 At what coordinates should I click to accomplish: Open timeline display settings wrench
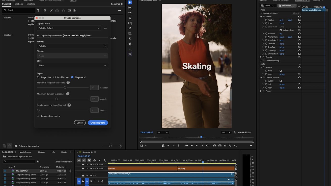(x=105, y=160)
